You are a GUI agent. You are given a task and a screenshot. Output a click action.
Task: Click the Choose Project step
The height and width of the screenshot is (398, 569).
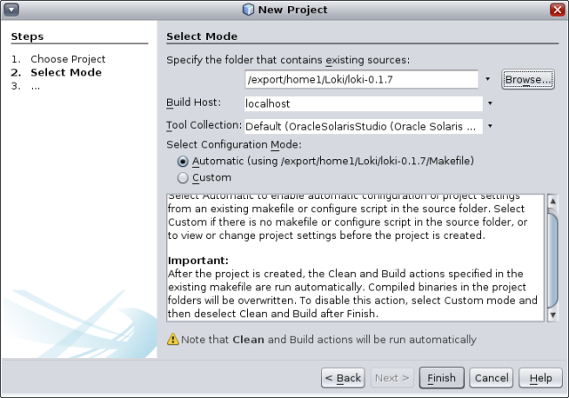click(x=68, y=59)
